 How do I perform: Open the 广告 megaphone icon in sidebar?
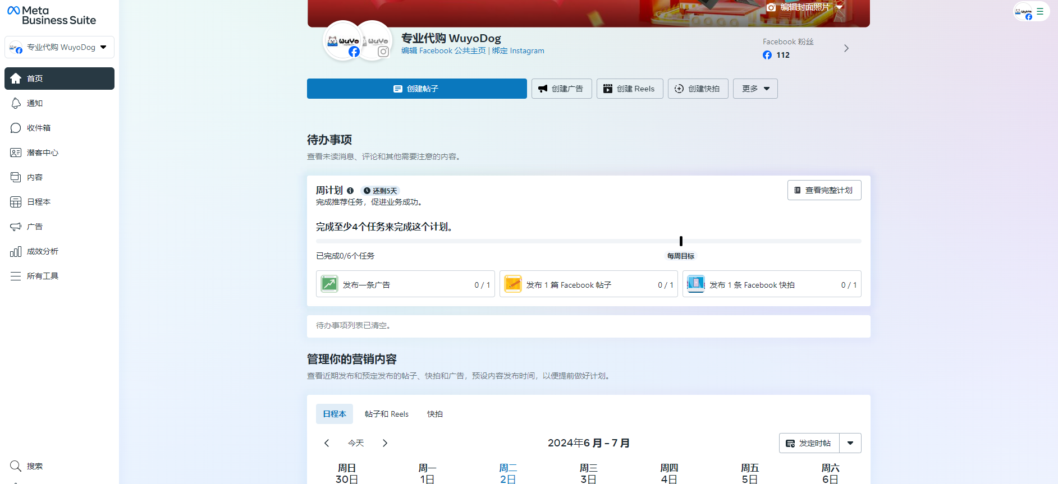tap(16, 227)
